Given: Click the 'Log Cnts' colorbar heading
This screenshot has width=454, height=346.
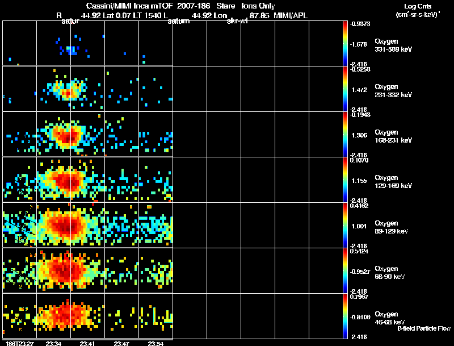Looking at the screenshot, I should [x=418, y=6].
